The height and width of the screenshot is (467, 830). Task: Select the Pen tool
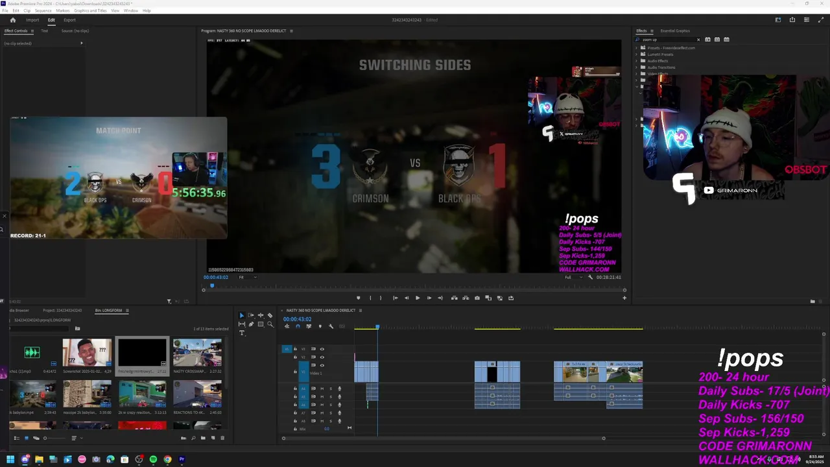tap(251, 324)
